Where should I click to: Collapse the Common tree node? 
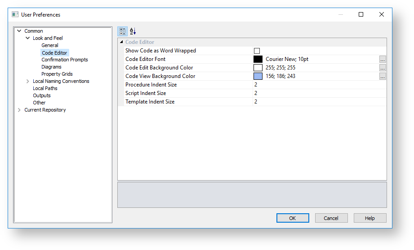[x=19, y=31]
